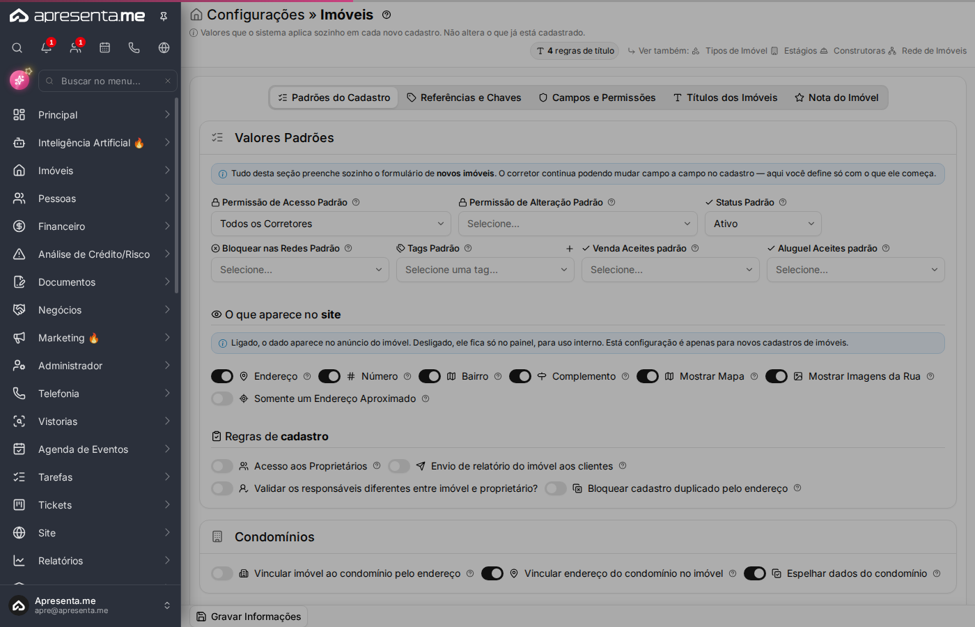975x627 pixels.
Task: Click help icon beside Espelhar dados do condomínio
Action: [x=937, y=573]
